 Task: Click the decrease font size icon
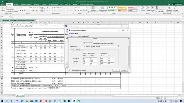[37, 8]
